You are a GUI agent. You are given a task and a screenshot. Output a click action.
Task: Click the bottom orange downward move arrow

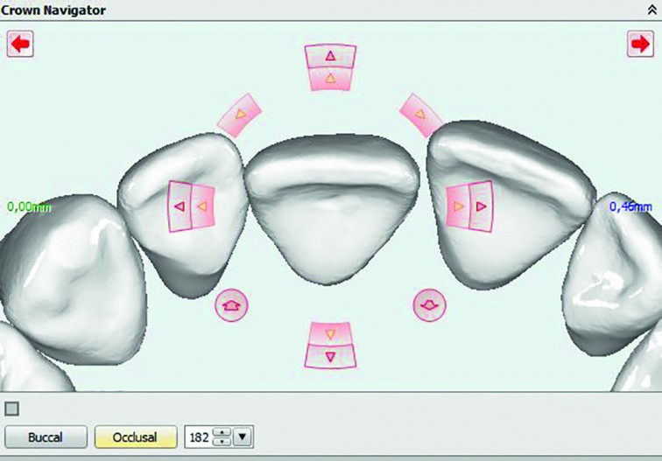pos(331,333)
